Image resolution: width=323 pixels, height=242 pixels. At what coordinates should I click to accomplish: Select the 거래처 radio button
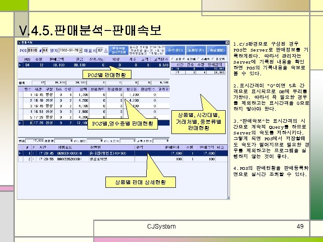tap(198, 59)
